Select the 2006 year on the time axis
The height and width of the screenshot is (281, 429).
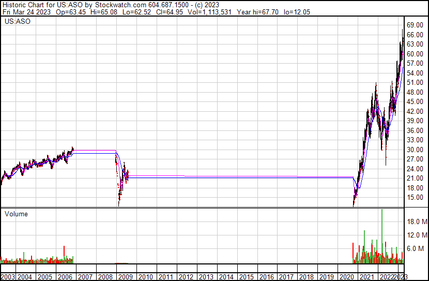click(65, 277)
